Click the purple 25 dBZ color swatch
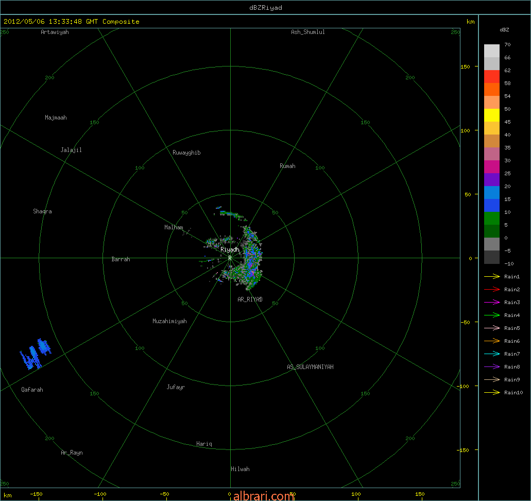The image size is (531, 501). [x=492, y=180]
